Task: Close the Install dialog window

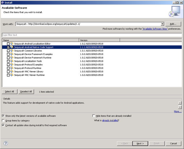Action: tap(181, 2)
